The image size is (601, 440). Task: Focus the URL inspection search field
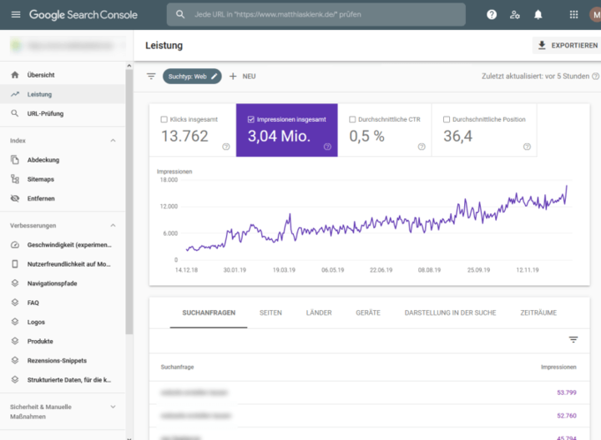[317, 14]
